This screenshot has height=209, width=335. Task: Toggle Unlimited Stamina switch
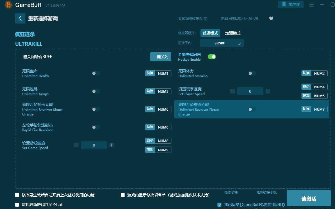tap(252, 73)
